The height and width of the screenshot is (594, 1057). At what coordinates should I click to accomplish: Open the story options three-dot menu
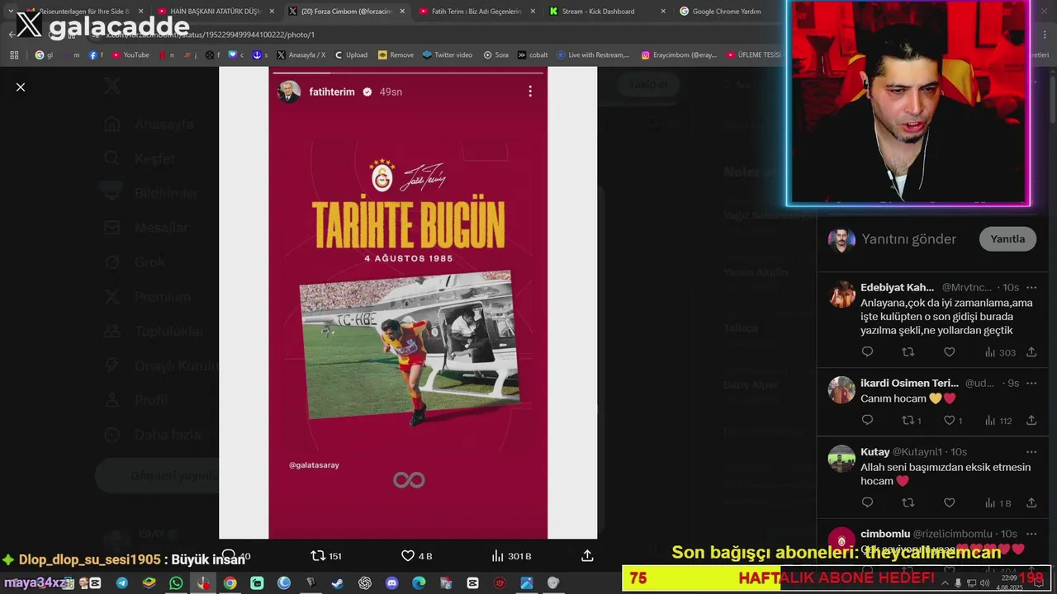pos(530,92)
